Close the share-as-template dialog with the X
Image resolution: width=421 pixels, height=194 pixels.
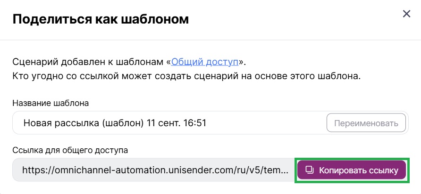(x=406, y=14)
